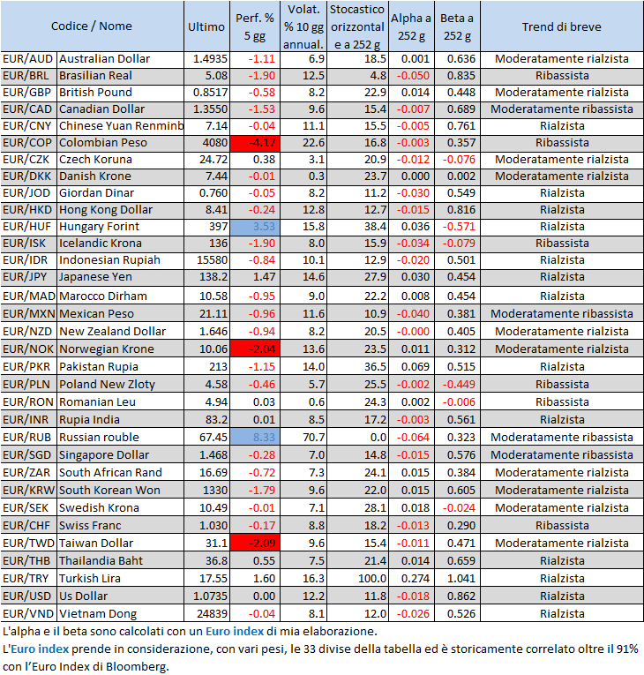The width and height of the screenshot is (644, 675).
Task: Click the 'Perf. % 5 gg' header
Action: click(255, 26)
